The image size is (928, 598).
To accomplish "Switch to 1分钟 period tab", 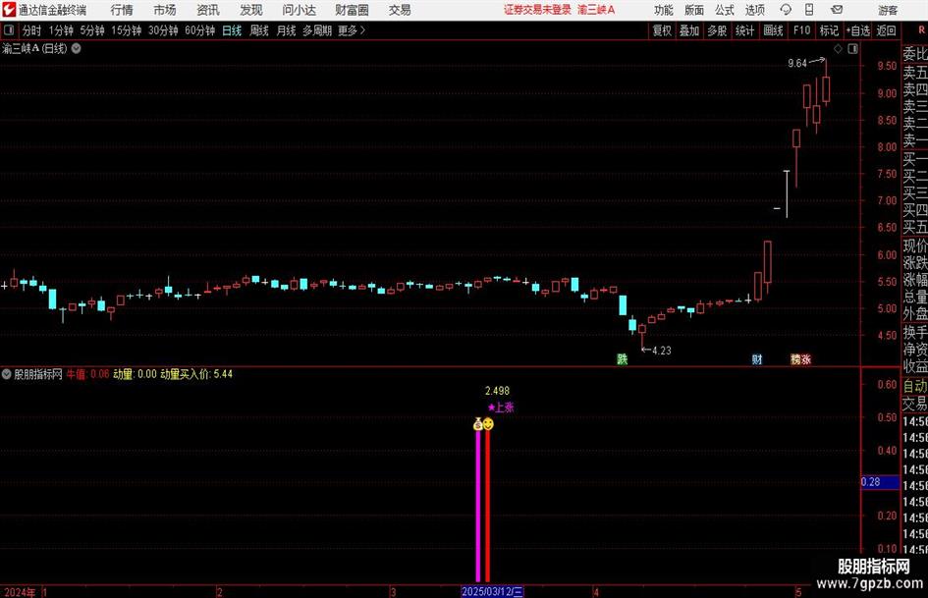I will point(60,30).
